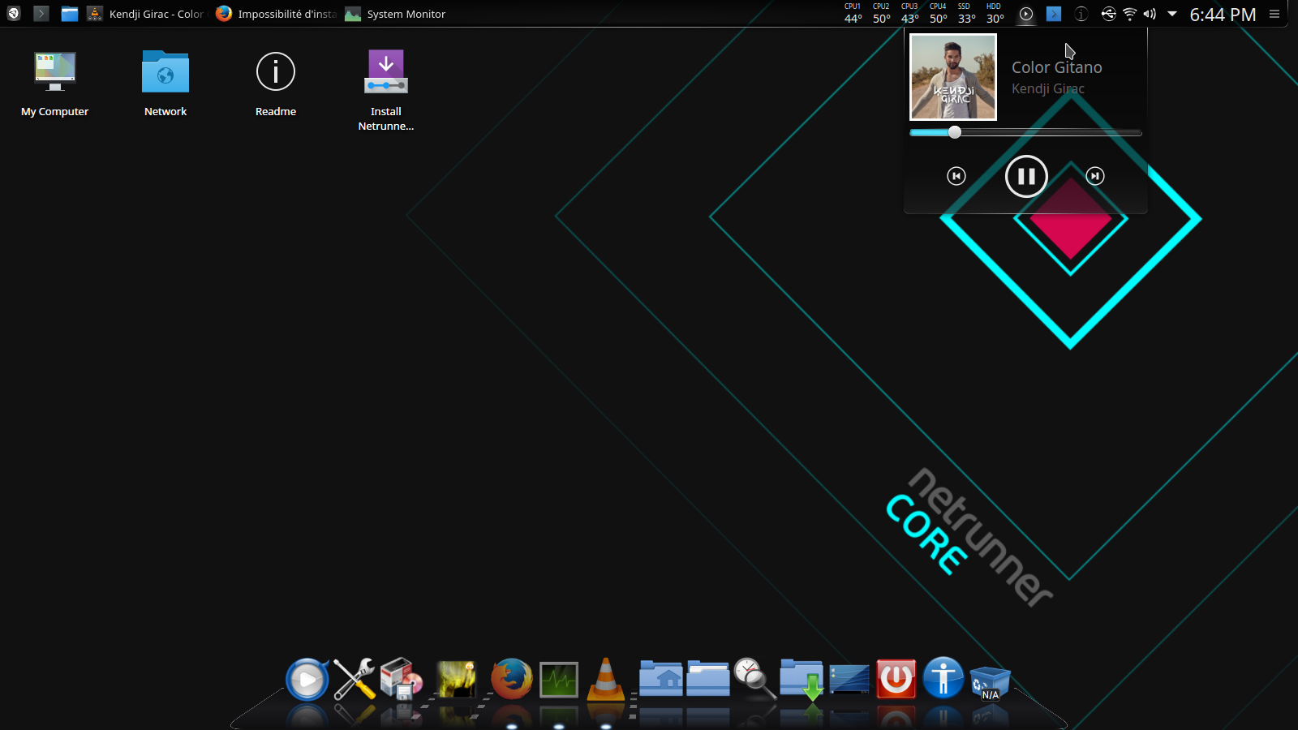
Task: Open System Monitor from the dock
Action: click(x=559, y=680)
